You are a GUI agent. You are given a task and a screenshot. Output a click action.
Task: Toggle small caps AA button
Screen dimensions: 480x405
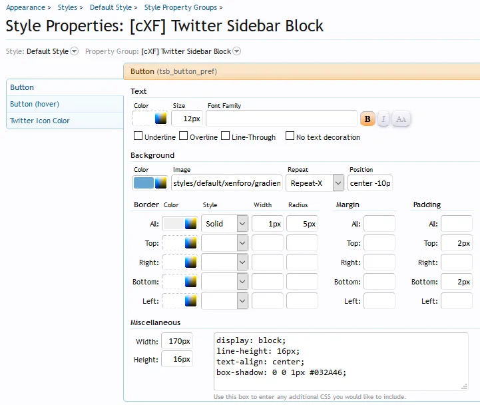coord(401,119)
